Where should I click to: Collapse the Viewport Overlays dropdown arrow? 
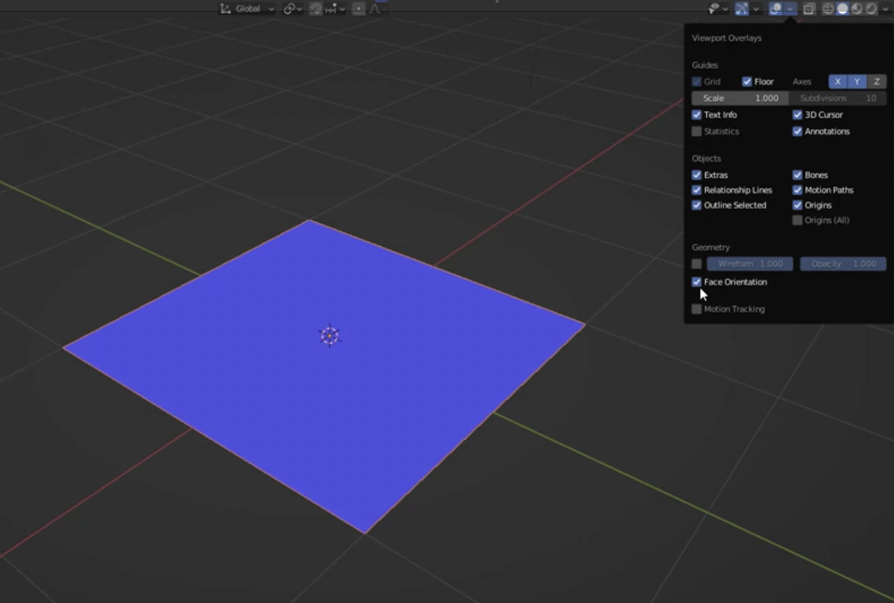click(x=790, y=9)
